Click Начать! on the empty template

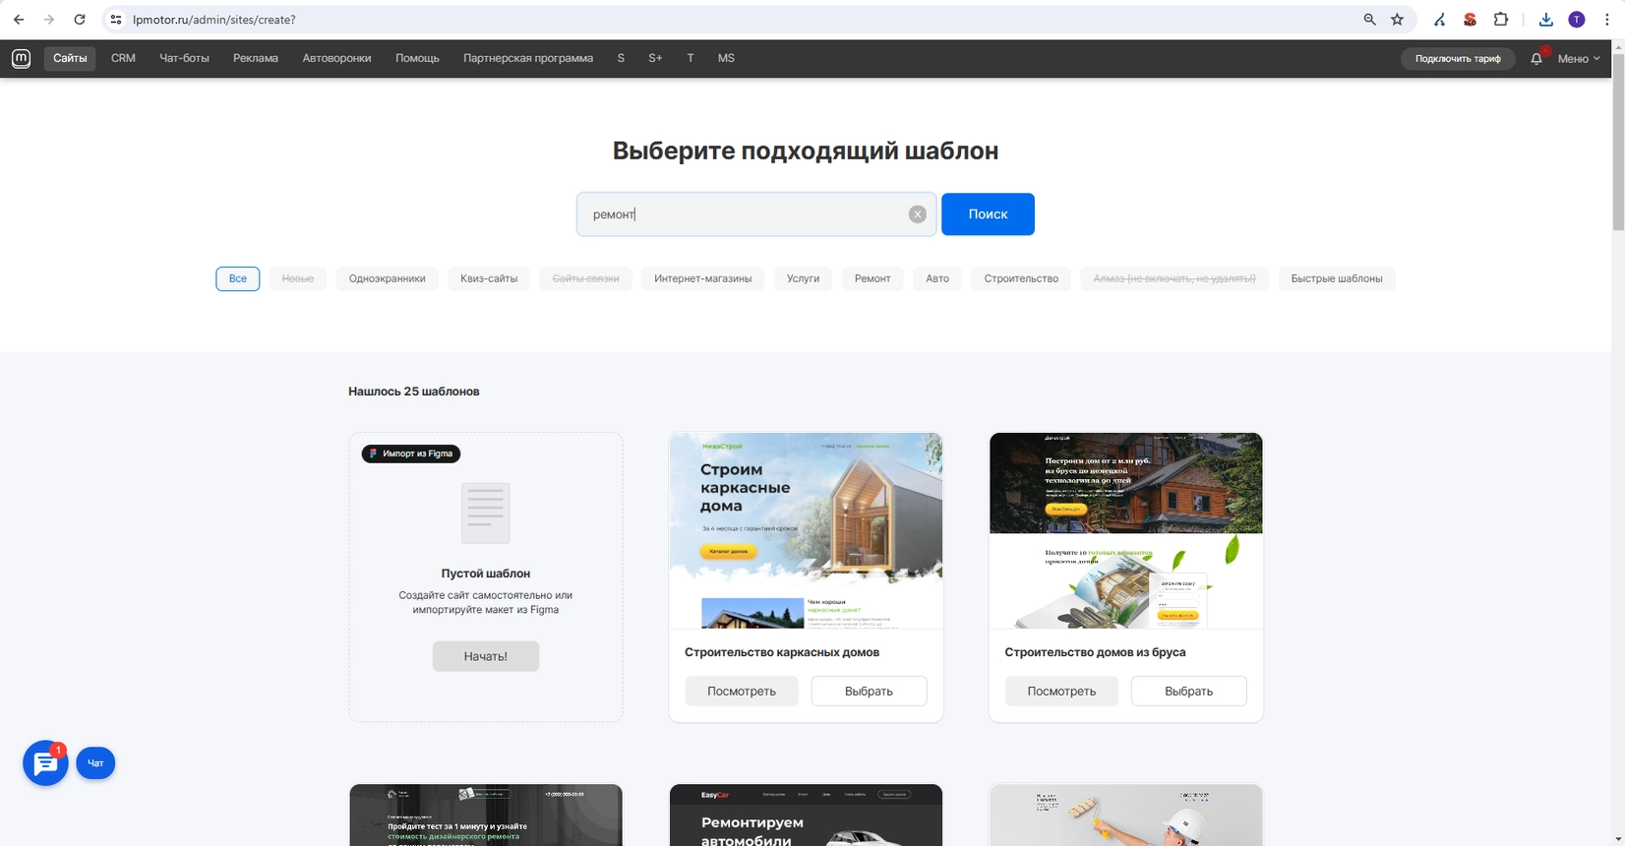pos(485,656)
